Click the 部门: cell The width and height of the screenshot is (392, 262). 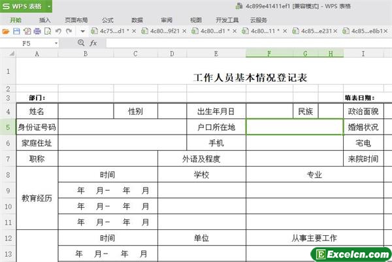(x=37, y=98)
